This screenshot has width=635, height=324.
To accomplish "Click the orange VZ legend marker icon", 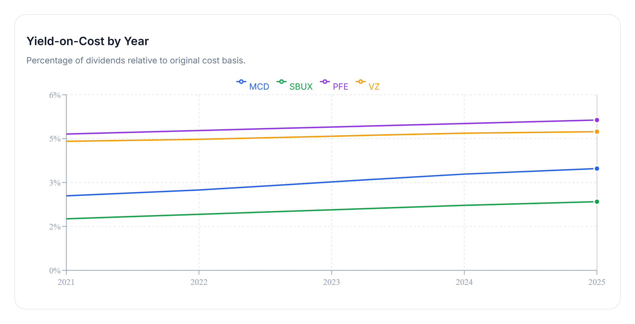I will [x=360, y=82].
